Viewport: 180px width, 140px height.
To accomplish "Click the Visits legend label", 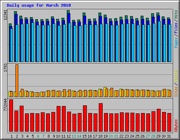I will (x=176, y=76).
